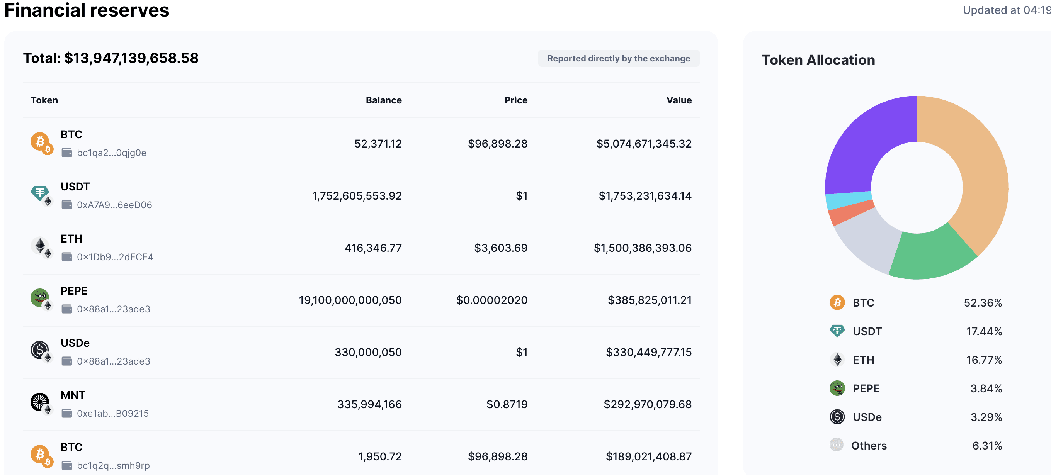Screen dimensions: 1051x475
Task: Click wallet icon beside 0xe1ab...B09215
Action: tap(66, 414)
